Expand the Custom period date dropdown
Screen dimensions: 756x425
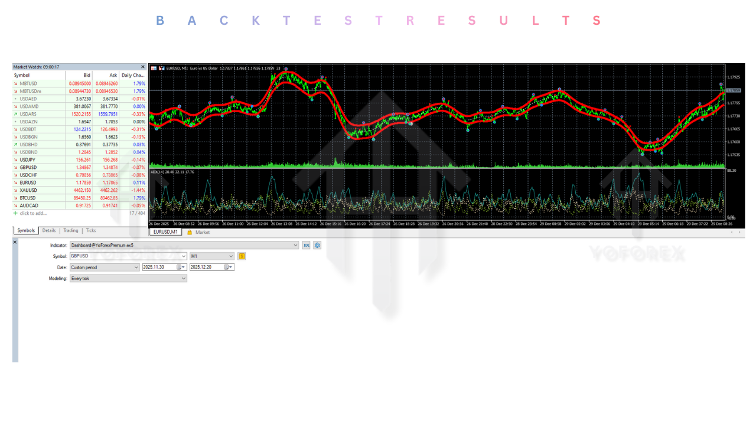(136, 267)
